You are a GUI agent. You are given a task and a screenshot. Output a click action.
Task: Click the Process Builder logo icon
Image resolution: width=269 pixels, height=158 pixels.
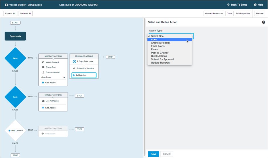tap(7, 5)
